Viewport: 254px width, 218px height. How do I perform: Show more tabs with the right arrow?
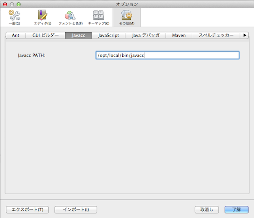click(245, 35)
